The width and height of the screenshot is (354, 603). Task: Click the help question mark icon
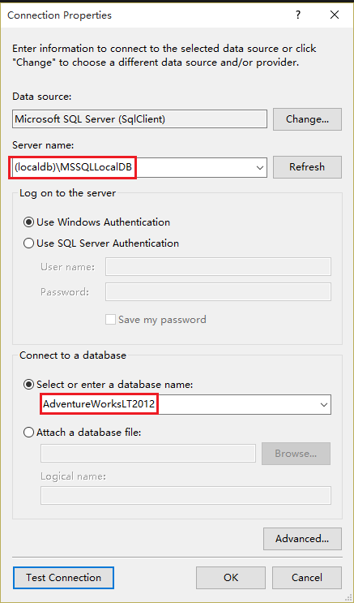tap(297, 15)
